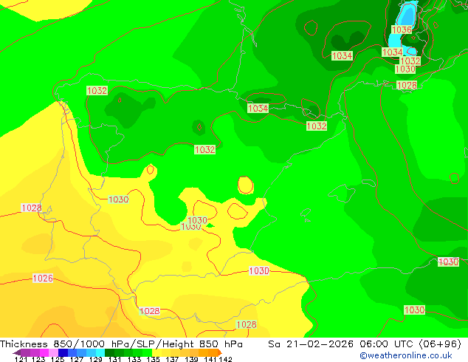The image size is (468, 362).
Task: Click the legend value 121
Action: 21,359
